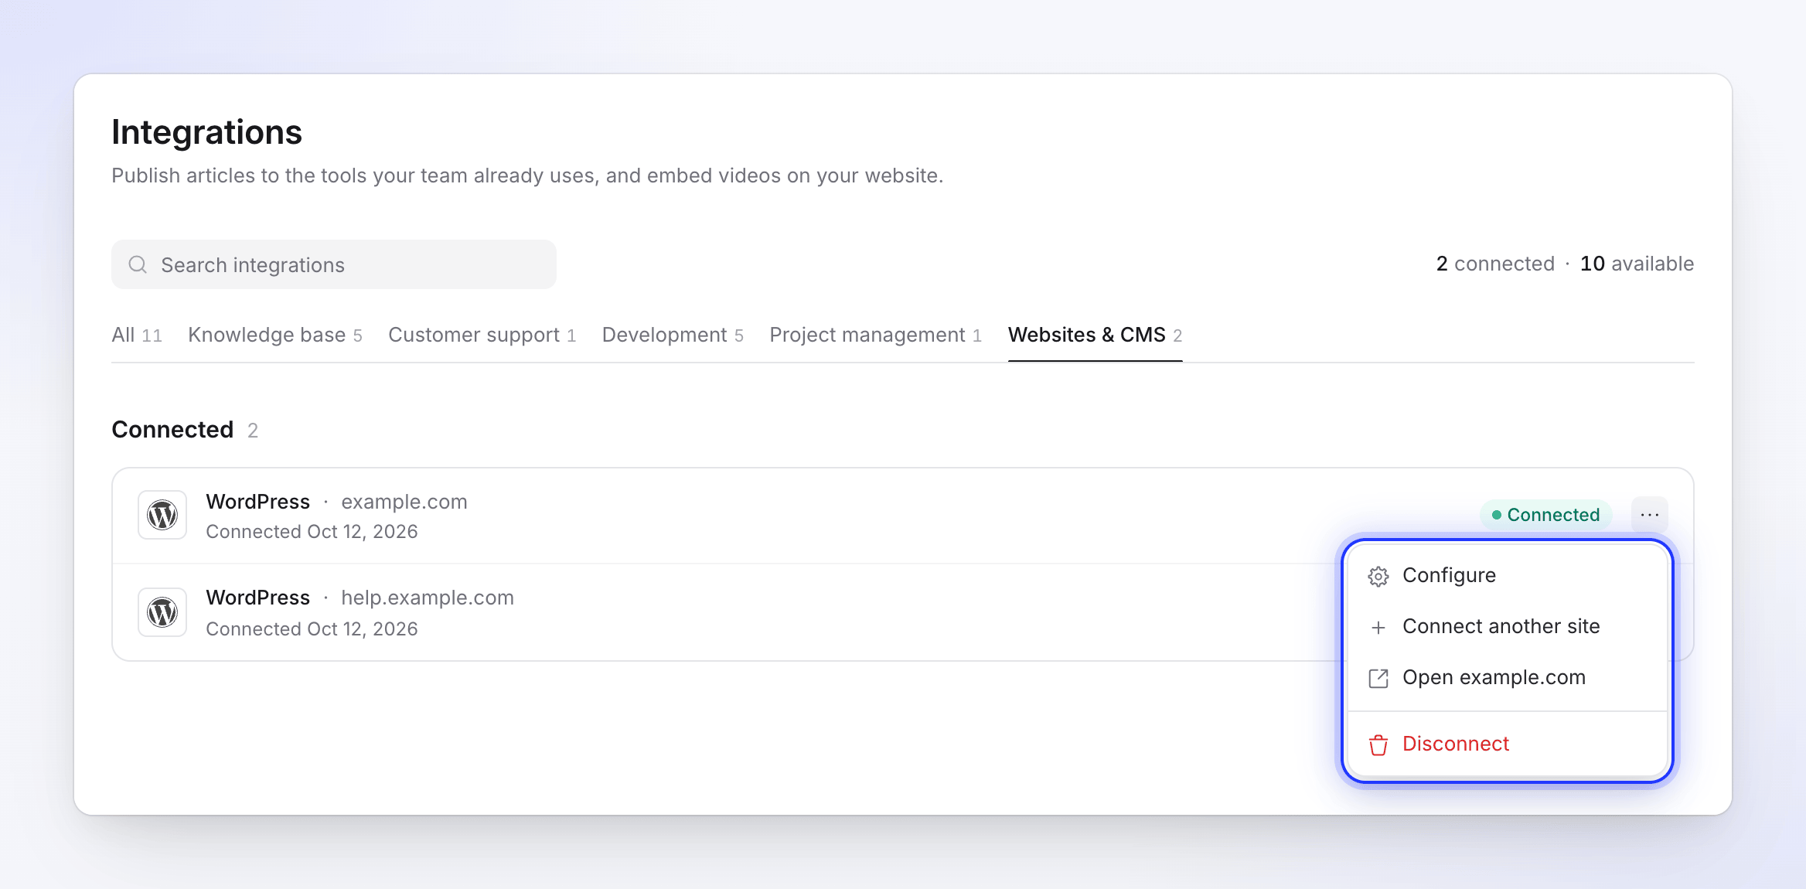Click the trash icon beside Disconnect
Viewport: 1806px width, 889px height.
click(x=1378, y=744)
